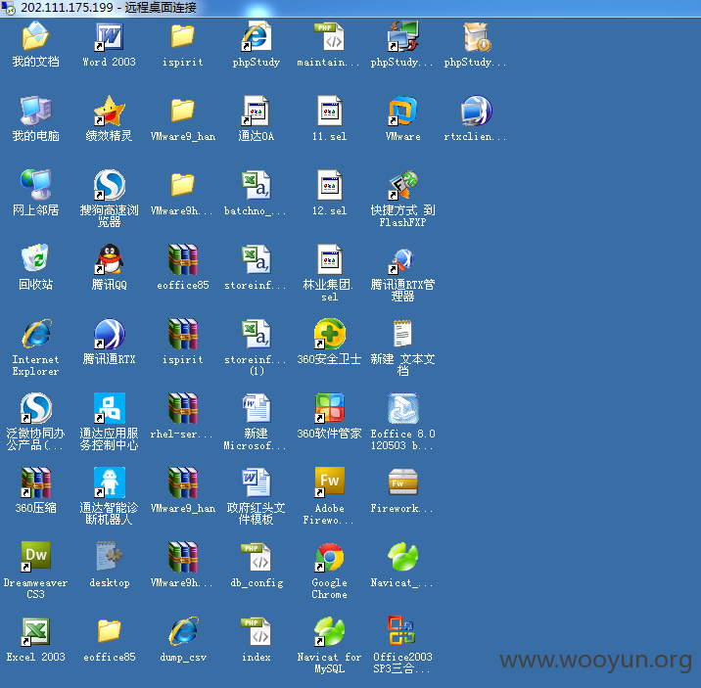The height and width of the screenshot is (688, 701).
Task: Select the eoffice85 archive file
Action: click(x=182, y=258)
